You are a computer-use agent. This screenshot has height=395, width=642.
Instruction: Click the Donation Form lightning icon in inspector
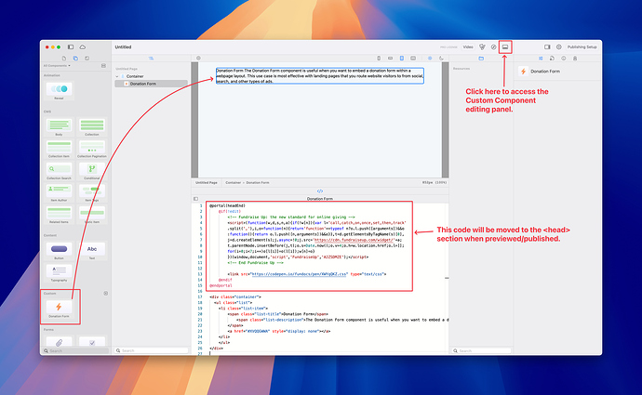point(523,72)
